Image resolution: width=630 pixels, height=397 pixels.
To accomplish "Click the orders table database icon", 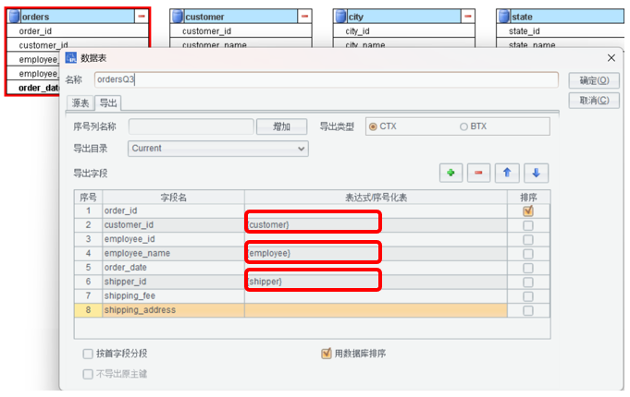I will (15, 17).
